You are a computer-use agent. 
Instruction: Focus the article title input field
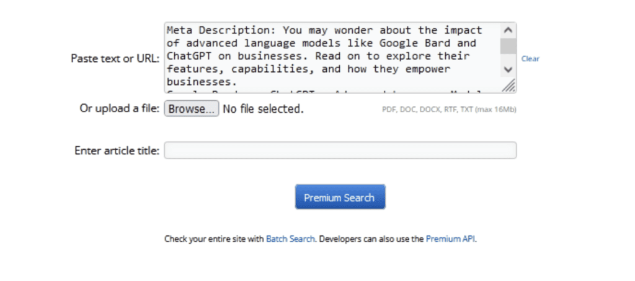[340, 150]
